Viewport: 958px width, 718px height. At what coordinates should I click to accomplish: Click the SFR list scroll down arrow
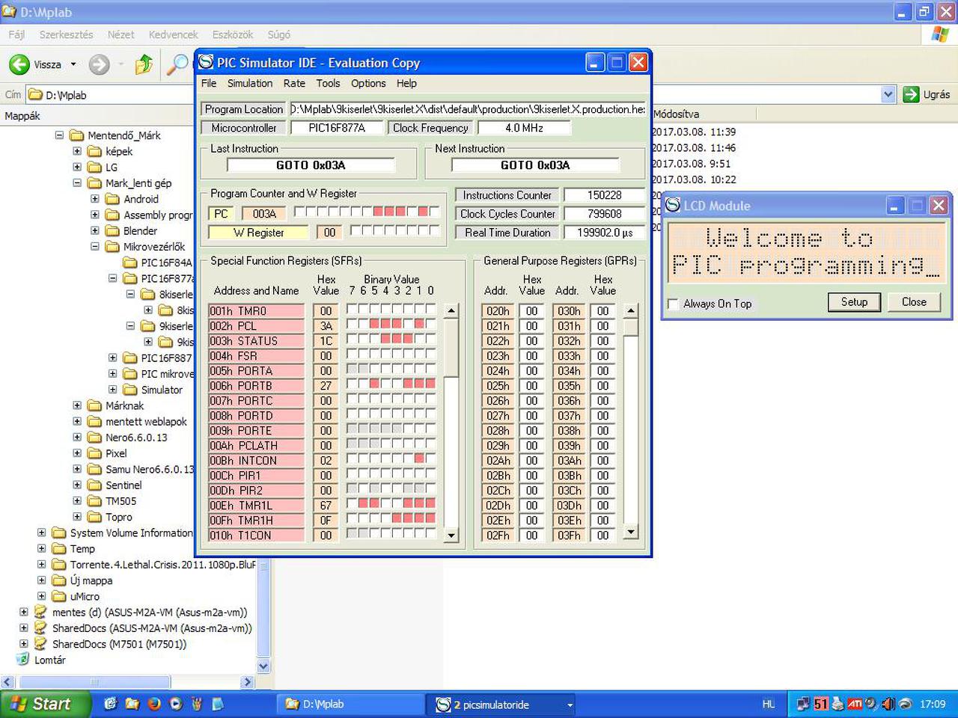tap(451, 536)
